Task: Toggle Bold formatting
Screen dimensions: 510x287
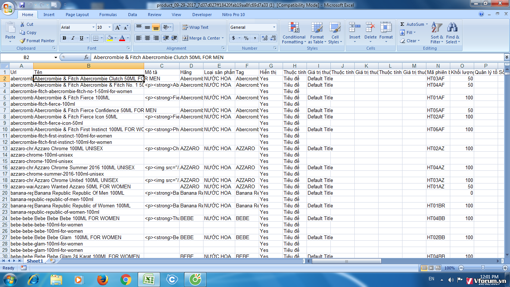Action: [x=64, y=38]
